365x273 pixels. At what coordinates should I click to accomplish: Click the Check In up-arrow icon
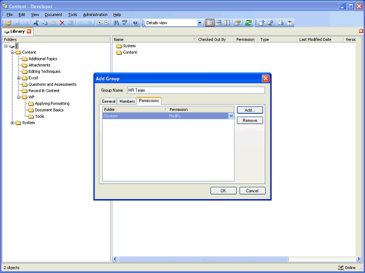point(262,23)
